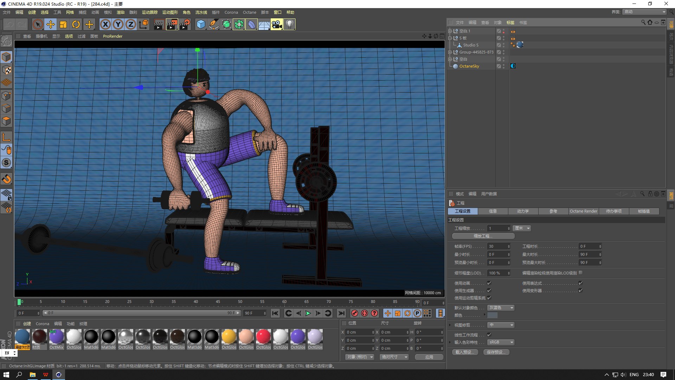Toggle X axis lock icon
This screenshot has height=380, width=675.
[x=105, y=24]
